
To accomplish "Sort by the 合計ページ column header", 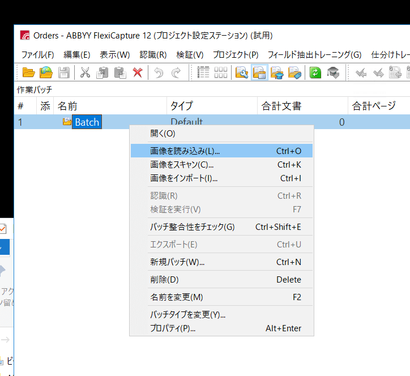I will click(379, 106).
